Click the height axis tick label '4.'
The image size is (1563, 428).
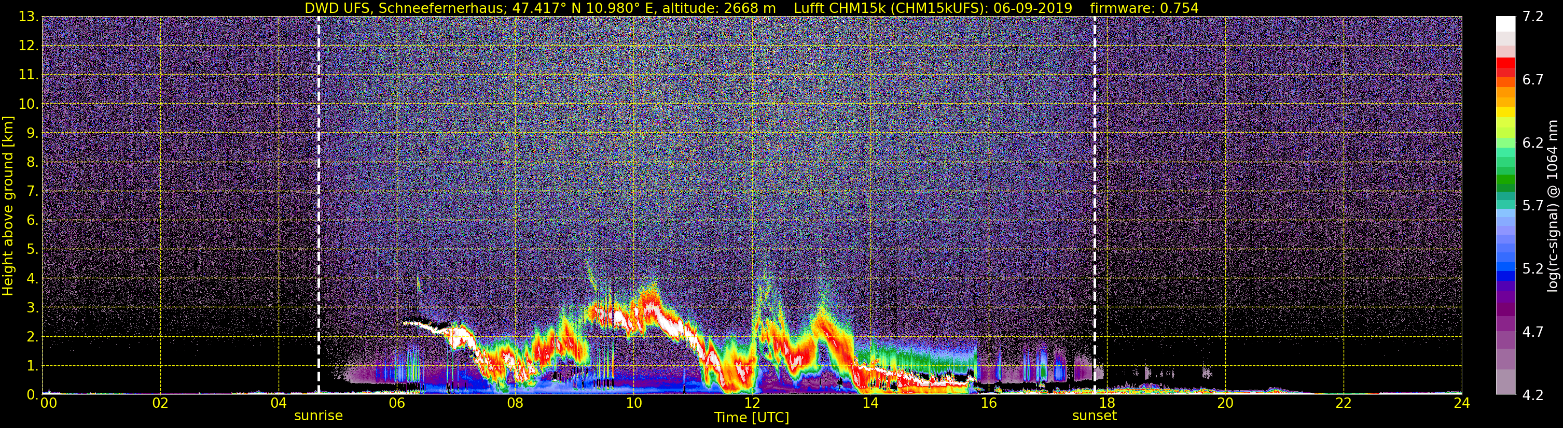click(x=32, y=278)
